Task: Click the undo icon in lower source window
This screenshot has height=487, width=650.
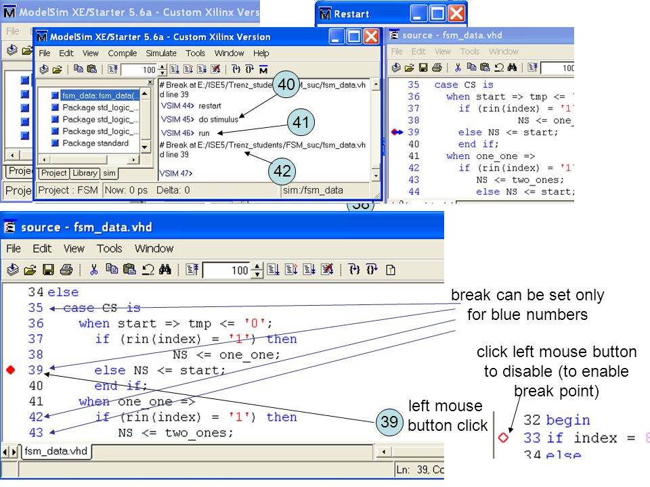Action: coord(148,270)
